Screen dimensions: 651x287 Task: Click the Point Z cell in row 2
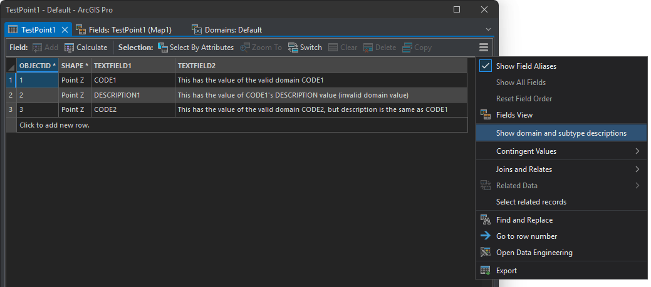[75, 95]
